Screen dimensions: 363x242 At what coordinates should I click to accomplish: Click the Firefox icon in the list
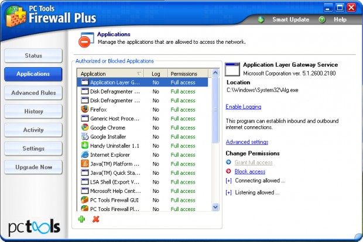coord(85,109)
